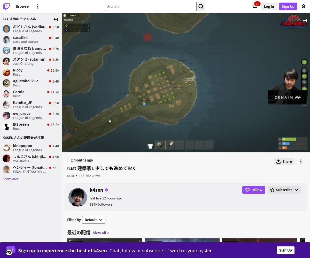Open the スタンミ (sutanmi) channel avatar
This screenshot has width=310, height=258.
(x=6, y=61)
